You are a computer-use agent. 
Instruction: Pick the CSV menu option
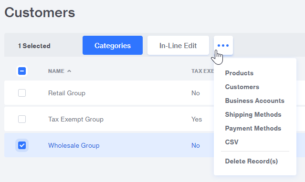[x=231, y=142]
